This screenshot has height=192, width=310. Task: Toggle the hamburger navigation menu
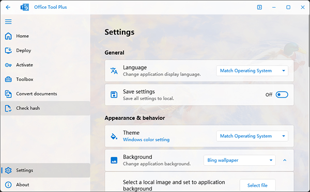[8, 22]
